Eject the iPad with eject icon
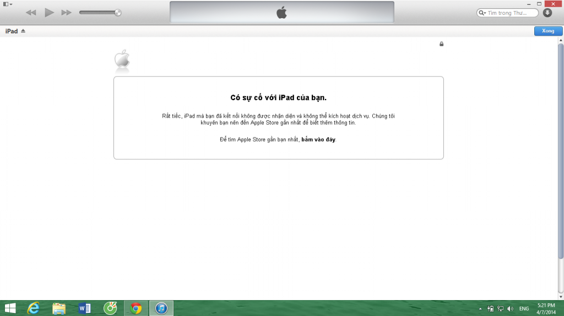This screenshot has height=316, width=564. click(23, 31)
